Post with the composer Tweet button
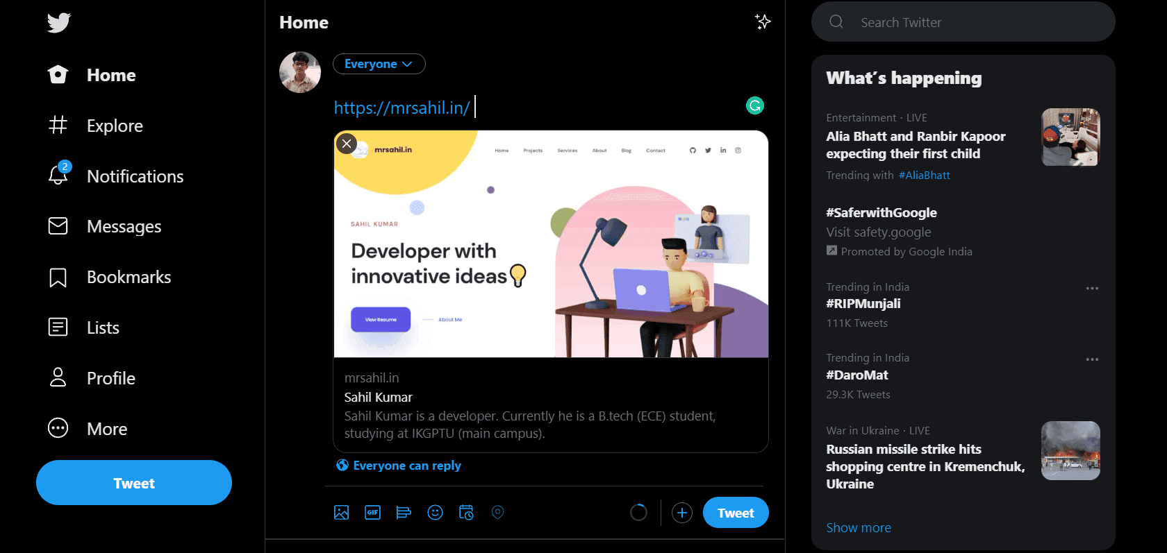Image resolution: width=1167 pixels, height=553 pixels. click(736, 513)
